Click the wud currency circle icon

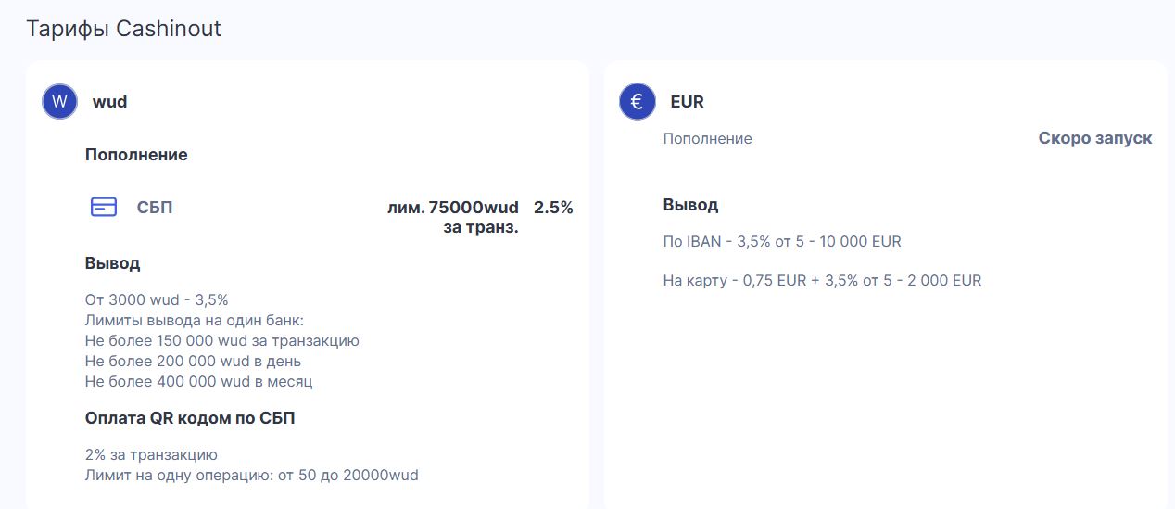(x=59, y=101)
